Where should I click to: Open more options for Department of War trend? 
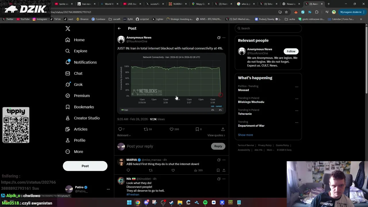297,122
